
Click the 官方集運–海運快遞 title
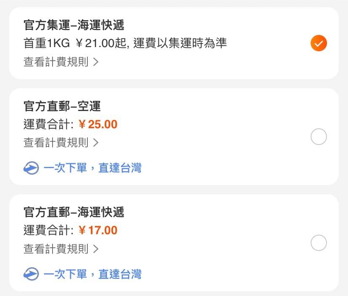click(x=74, y=25)
